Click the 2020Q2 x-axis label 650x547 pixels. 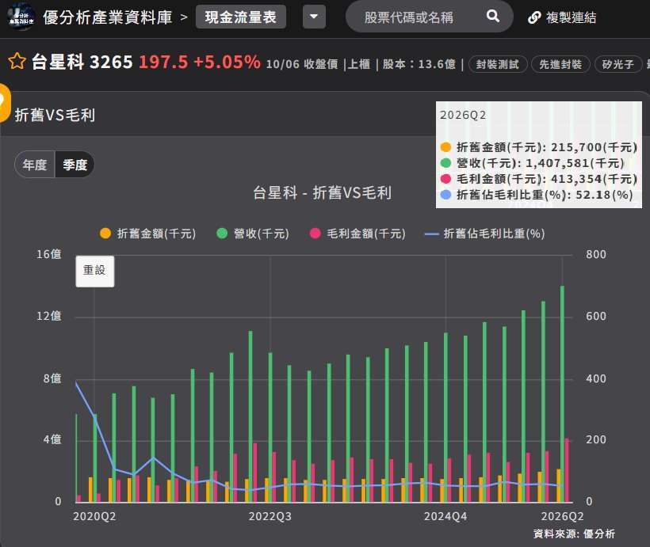point(94,516)
